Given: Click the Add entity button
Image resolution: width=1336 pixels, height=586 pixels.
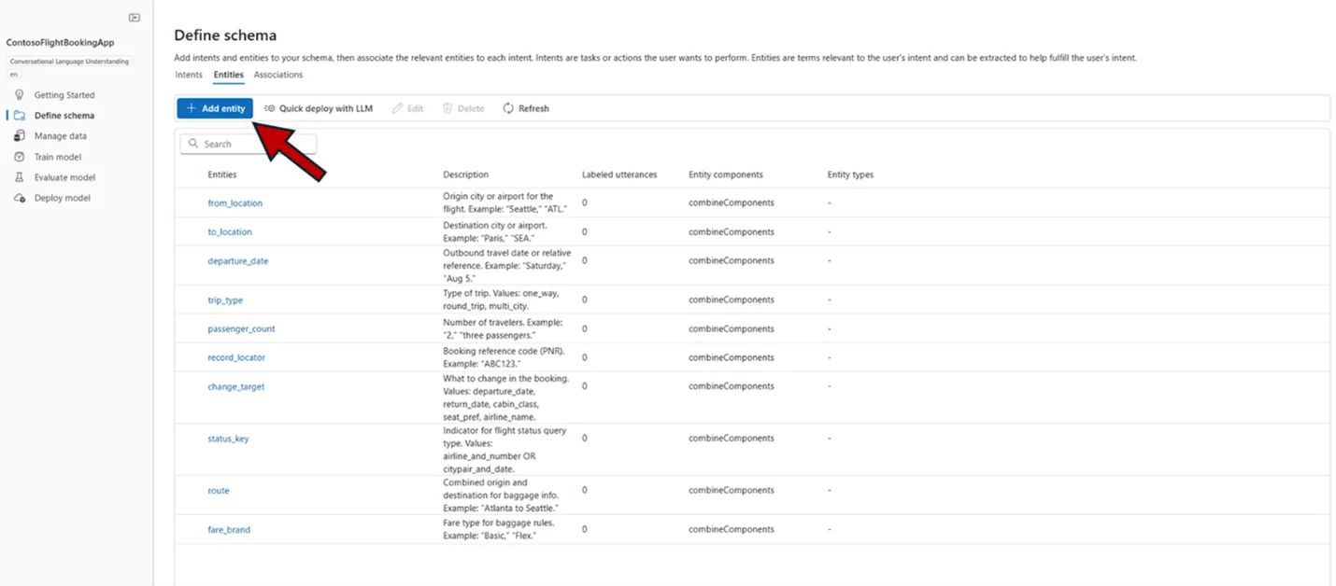Looking at the screenshot, I should coord(214,107).
